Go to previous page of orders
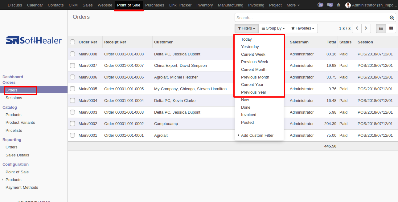This screenshot has width=398, height=202. [357, 28]
